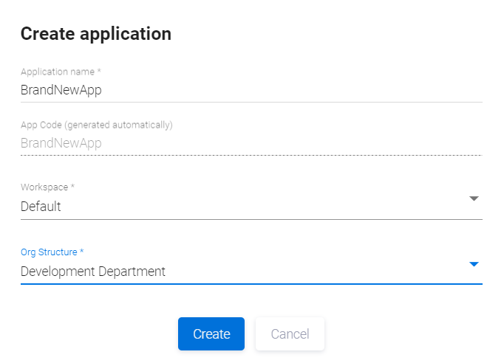Click the 'Create application' dialog title

(96, 33)
